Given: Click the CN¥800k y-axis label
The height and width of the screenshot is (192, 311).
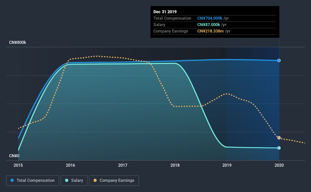Looking at the screenshot, I should [x=17, y=43].
